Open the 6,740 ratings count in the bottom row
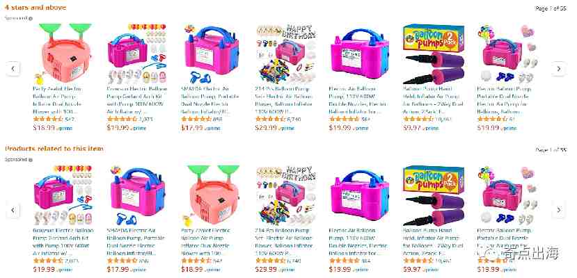The image size is (577, 278). tap(294, 261)
